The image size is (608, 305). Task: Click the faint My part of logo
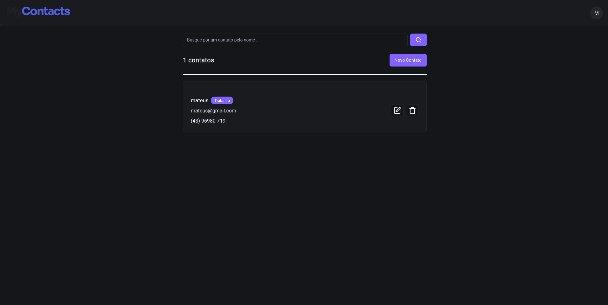point(14,12)
